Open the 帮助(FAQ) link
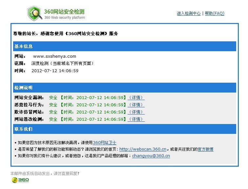 (215, 13)
